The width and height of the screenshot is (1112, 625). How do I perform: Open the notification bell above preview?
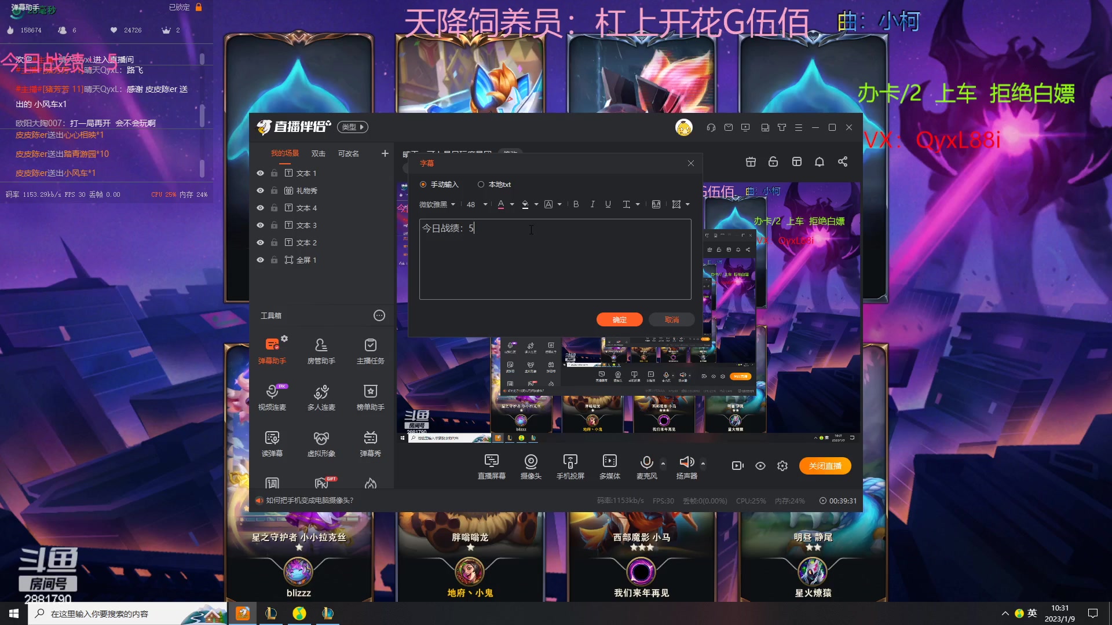tap(819, 162)
